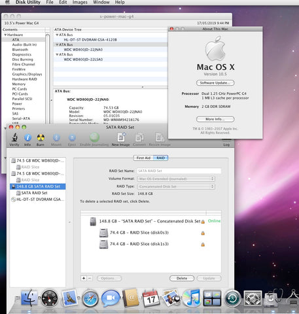Screen dimensions: 299x314
Task: Collapse ATA Bus above WDC WD800JD-22JNA0
Action: [57, 44]
